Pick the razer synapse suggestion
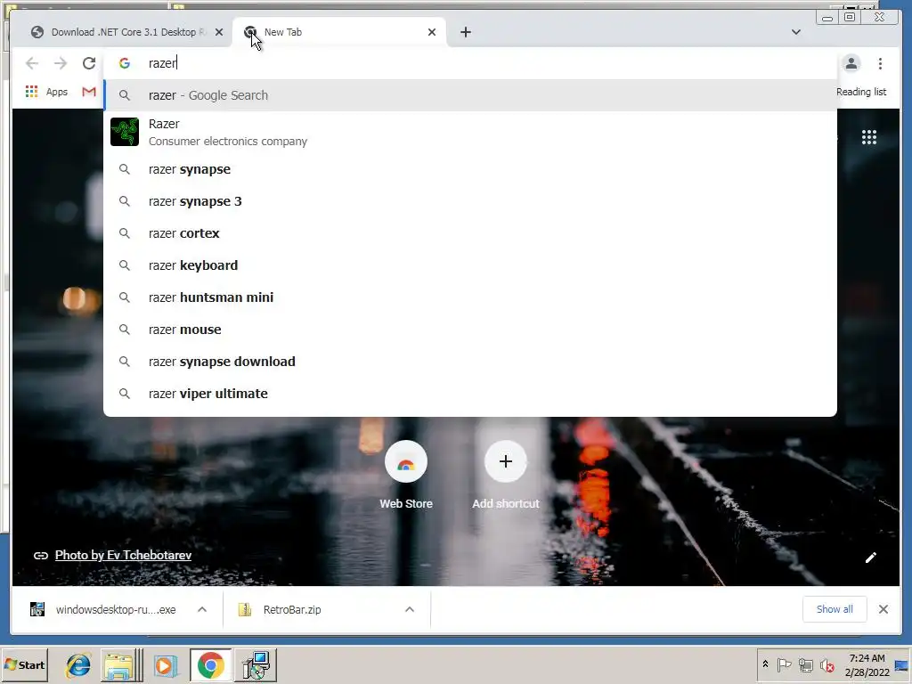This screenshot has width=912, height=684. [x=470, y=169]
